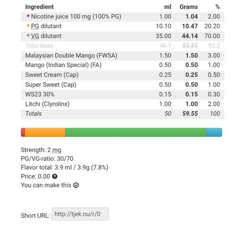Click the PG abbreviation in PG dilutant

pyautogui.click(x=35, y=26)
